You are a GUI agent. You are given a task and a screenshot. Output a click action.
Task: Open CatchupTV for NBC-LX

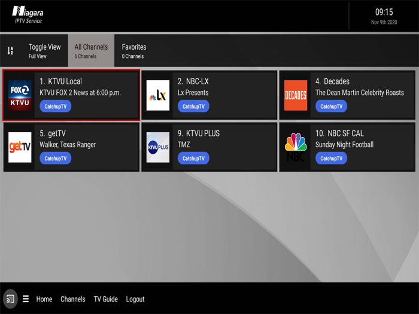click(193, 106)
